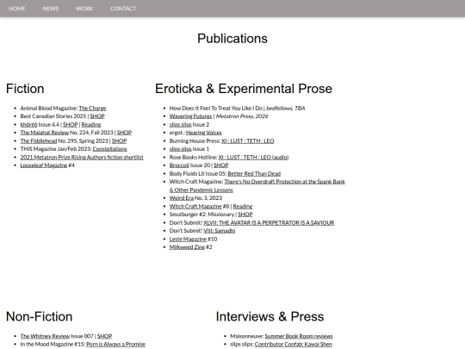Open Summer Book Room reviews link
Image resolution: width=465 pixels, height=349 pixels.
click(x=299, y=336)
